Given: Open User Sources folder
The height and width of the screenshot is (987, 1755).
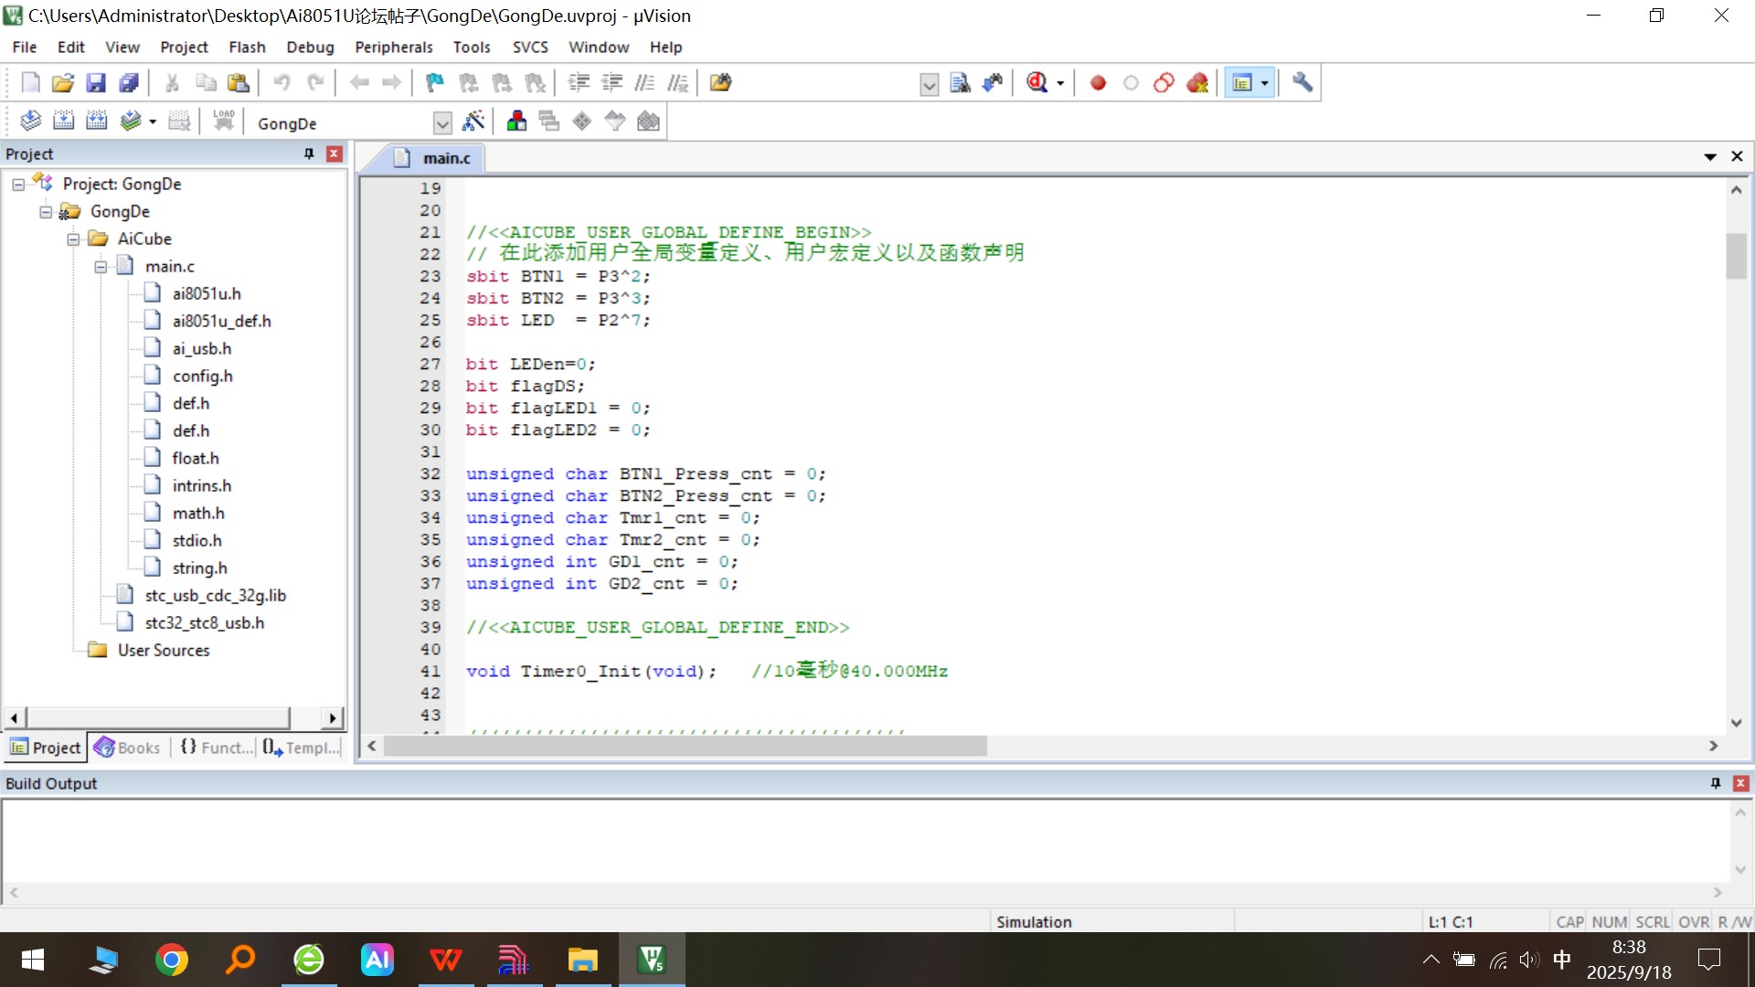Looking at the screenshot, I should [163, 650].
